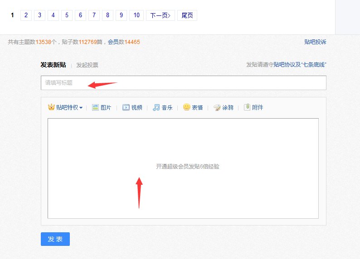Jump to the 尾页 last page
Image resolution: width=360 pixels, height=259 pixels.
187,15
